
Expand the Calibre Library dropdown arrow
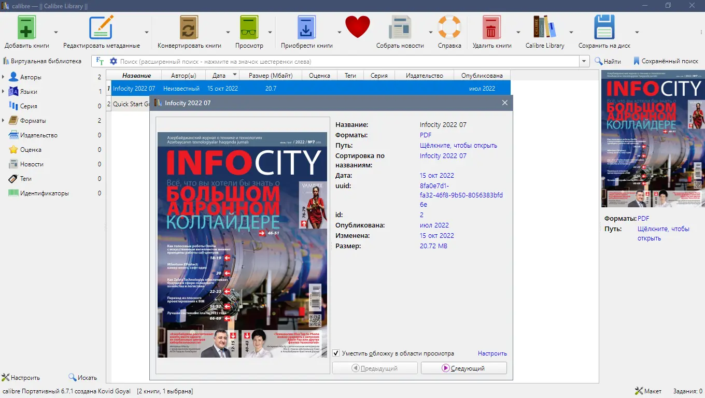[x=571, y=32]
